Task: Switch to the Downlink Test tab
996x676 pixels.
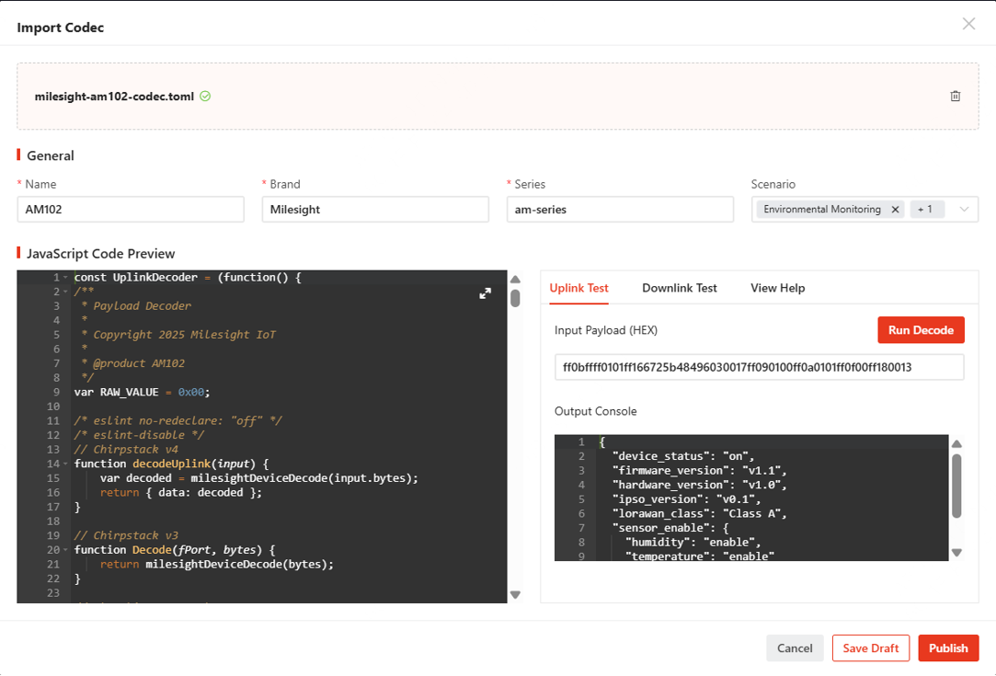Action: [x=679, y=288]
